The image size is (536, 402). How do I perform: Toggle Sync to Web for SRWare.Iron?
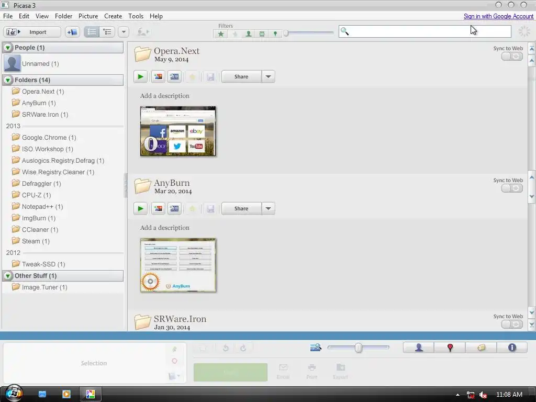coord(512,325)
